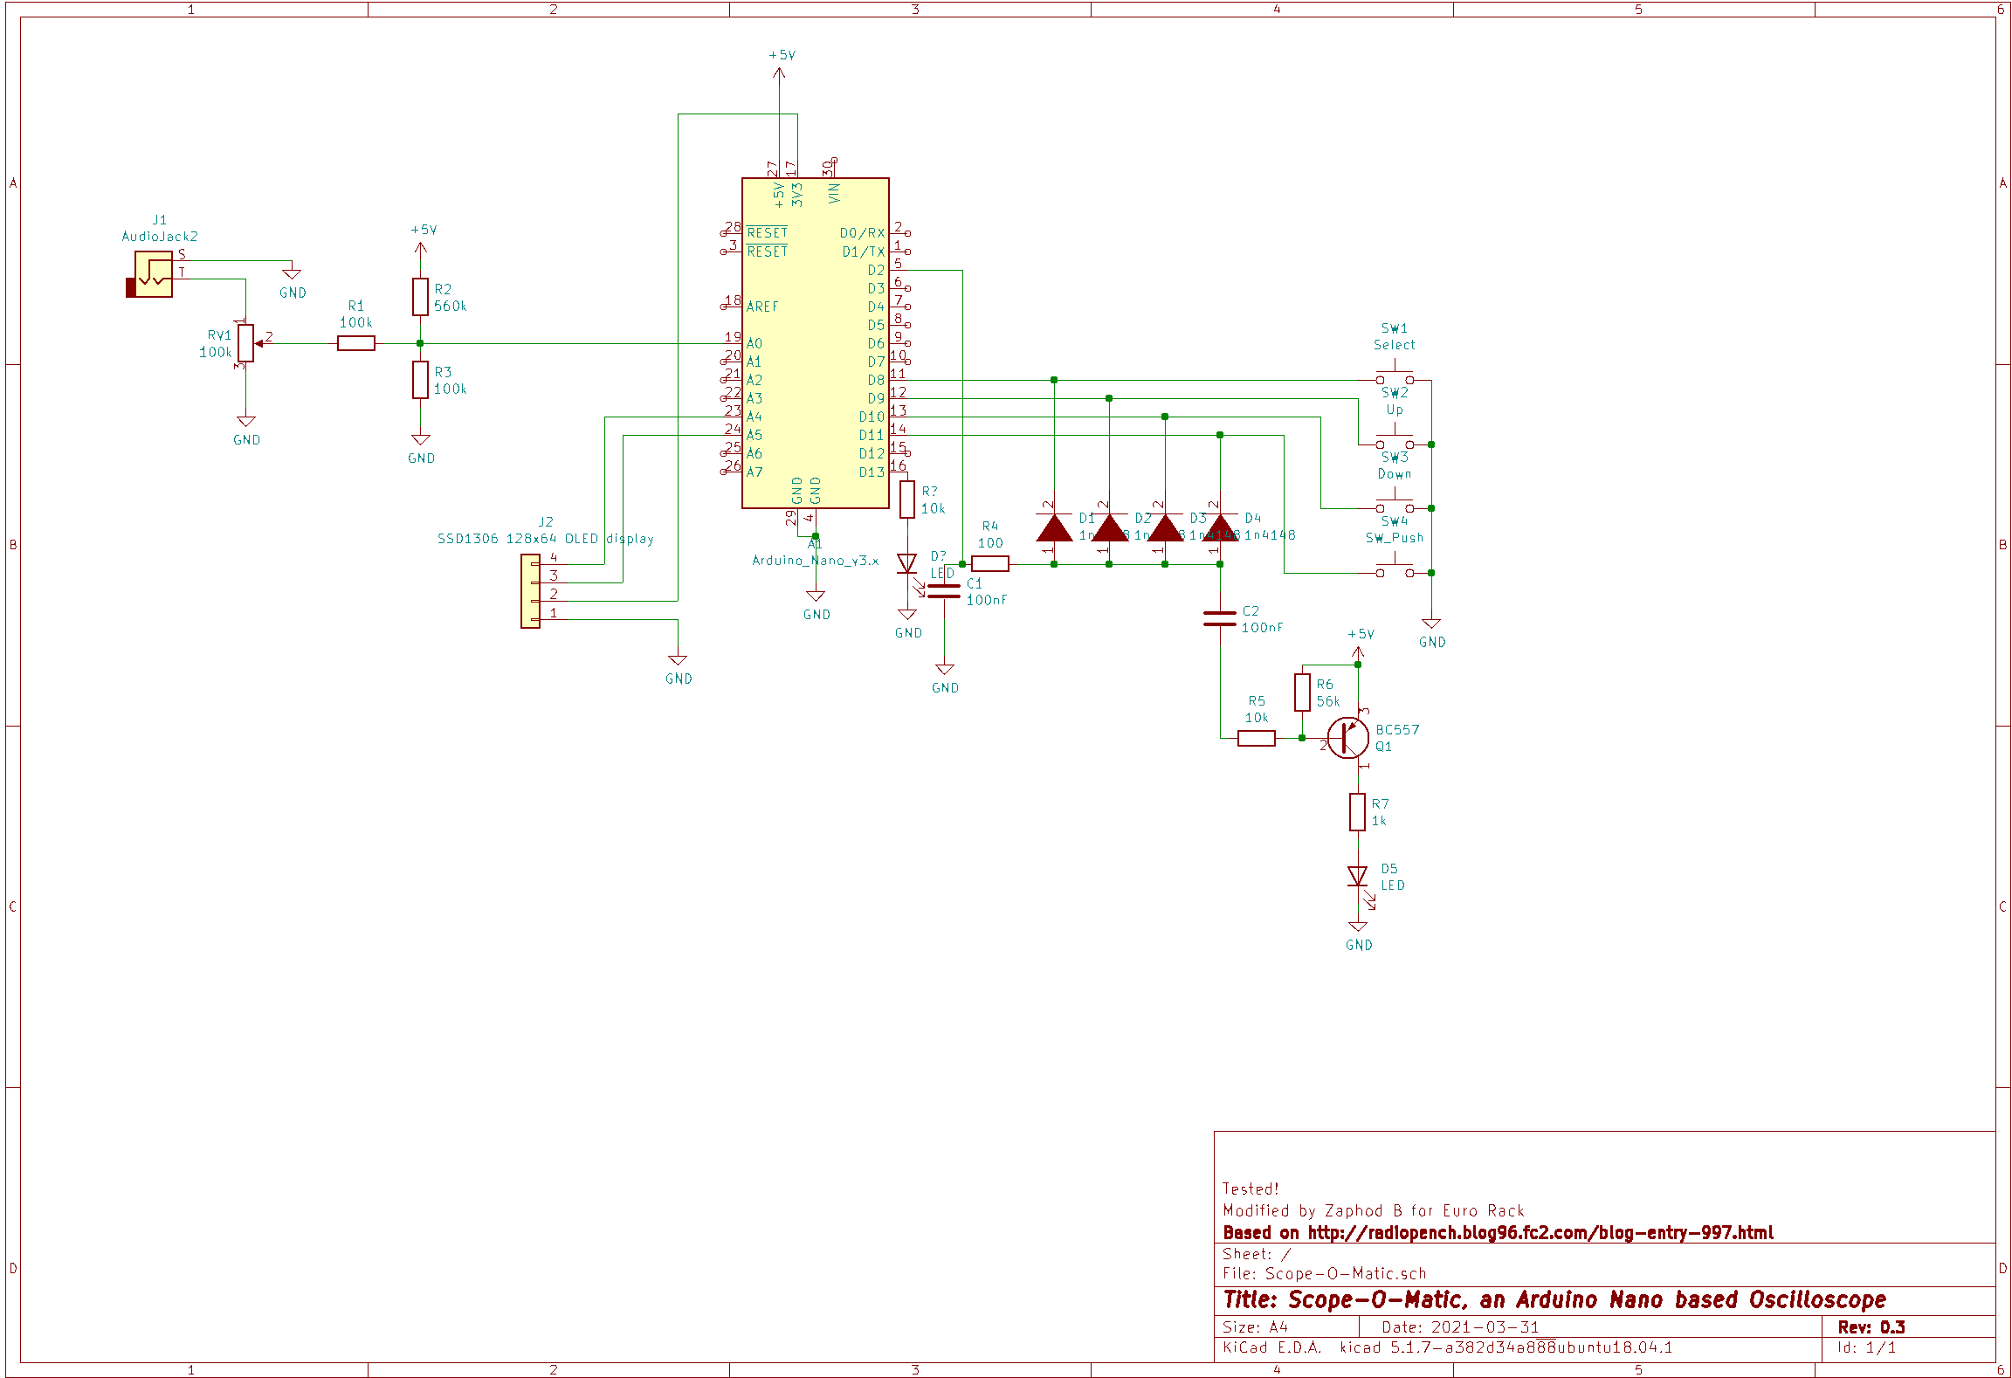Click the SSD1306 OLED display connector J2
The image size is (2012, 1378).
[530, 591]
